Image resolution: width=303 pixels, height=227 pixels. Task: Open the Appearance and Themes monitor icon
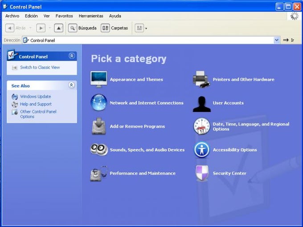(98, 79)
